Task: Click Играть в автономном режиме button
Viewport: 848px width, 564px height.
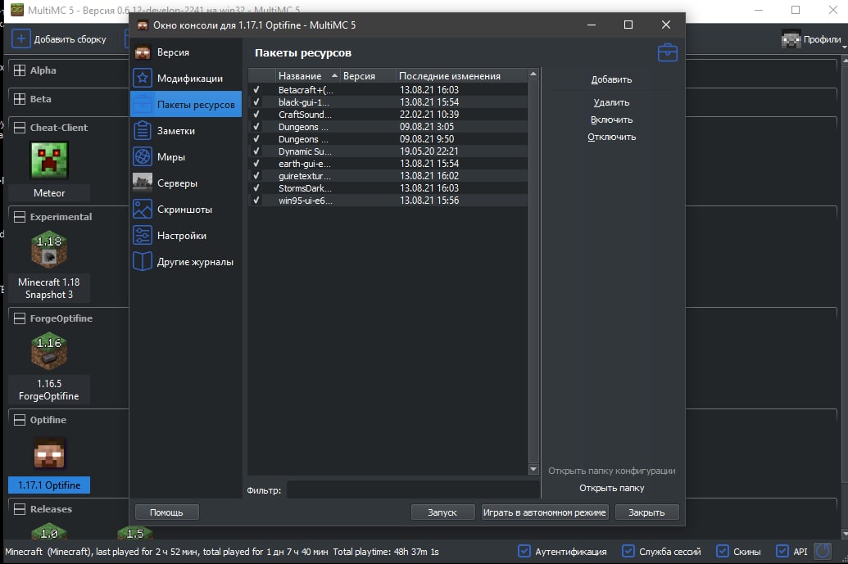Action: coord(545,512)
